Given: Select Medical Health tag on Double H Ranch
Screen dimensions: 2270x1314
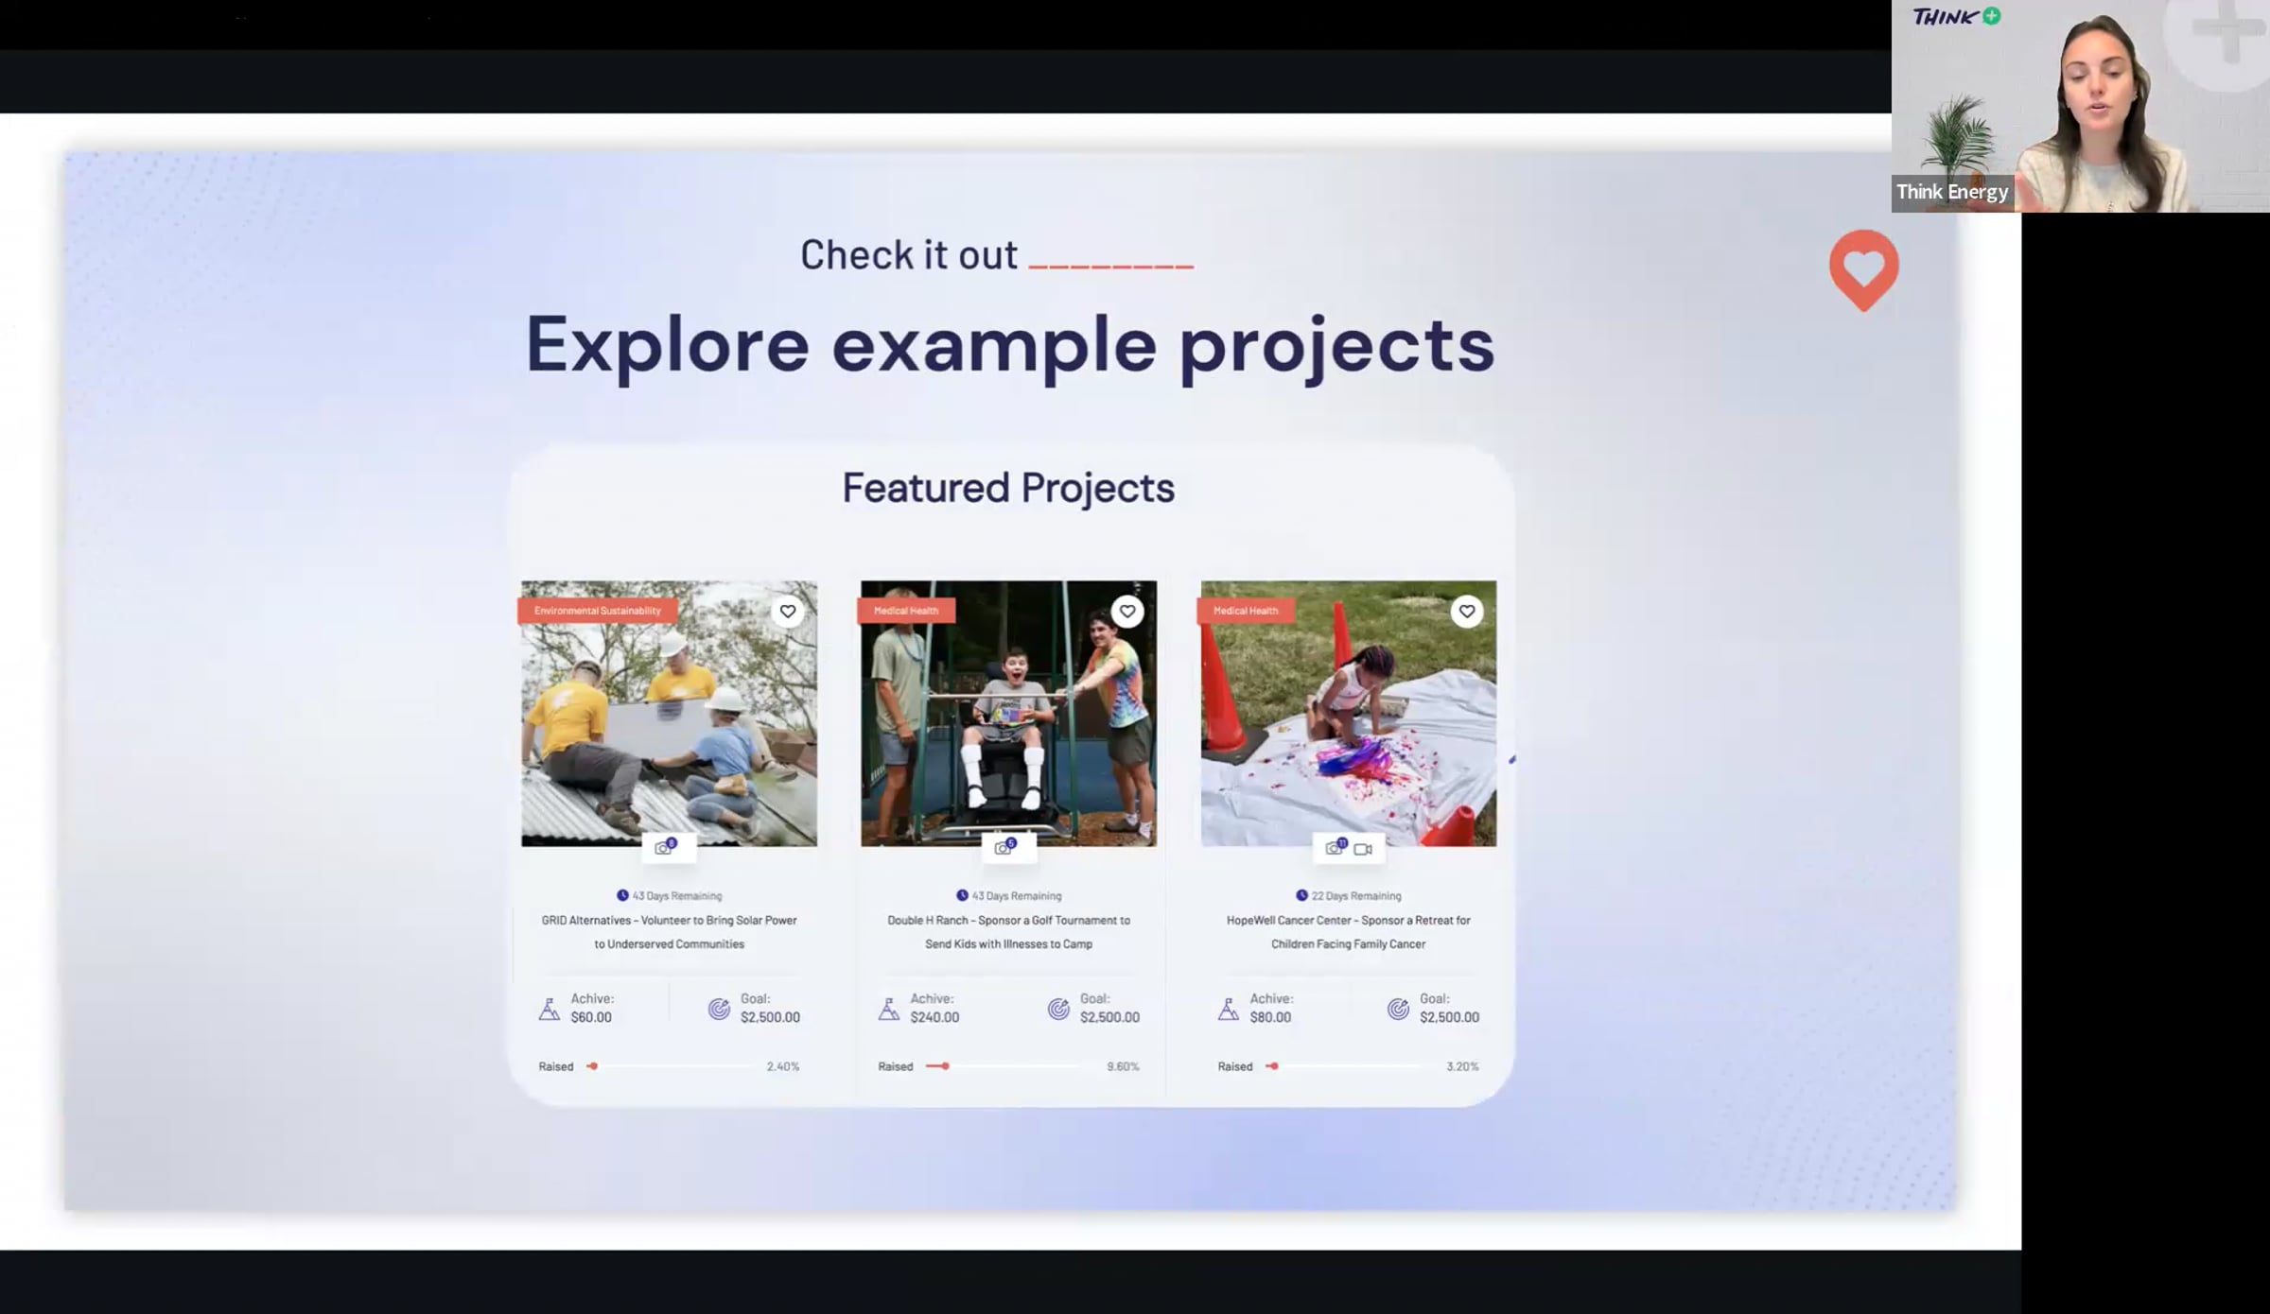Looking at the screenshot, I should click(x=905, y=611).
